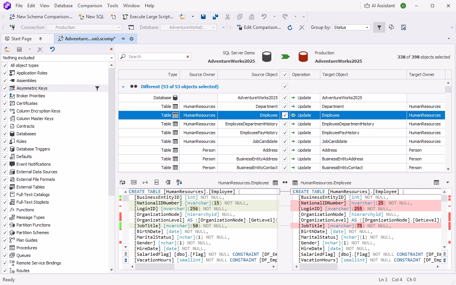Click the Save (floppy disk) icon
Screen dimensions: 456x285
point(203,17)
